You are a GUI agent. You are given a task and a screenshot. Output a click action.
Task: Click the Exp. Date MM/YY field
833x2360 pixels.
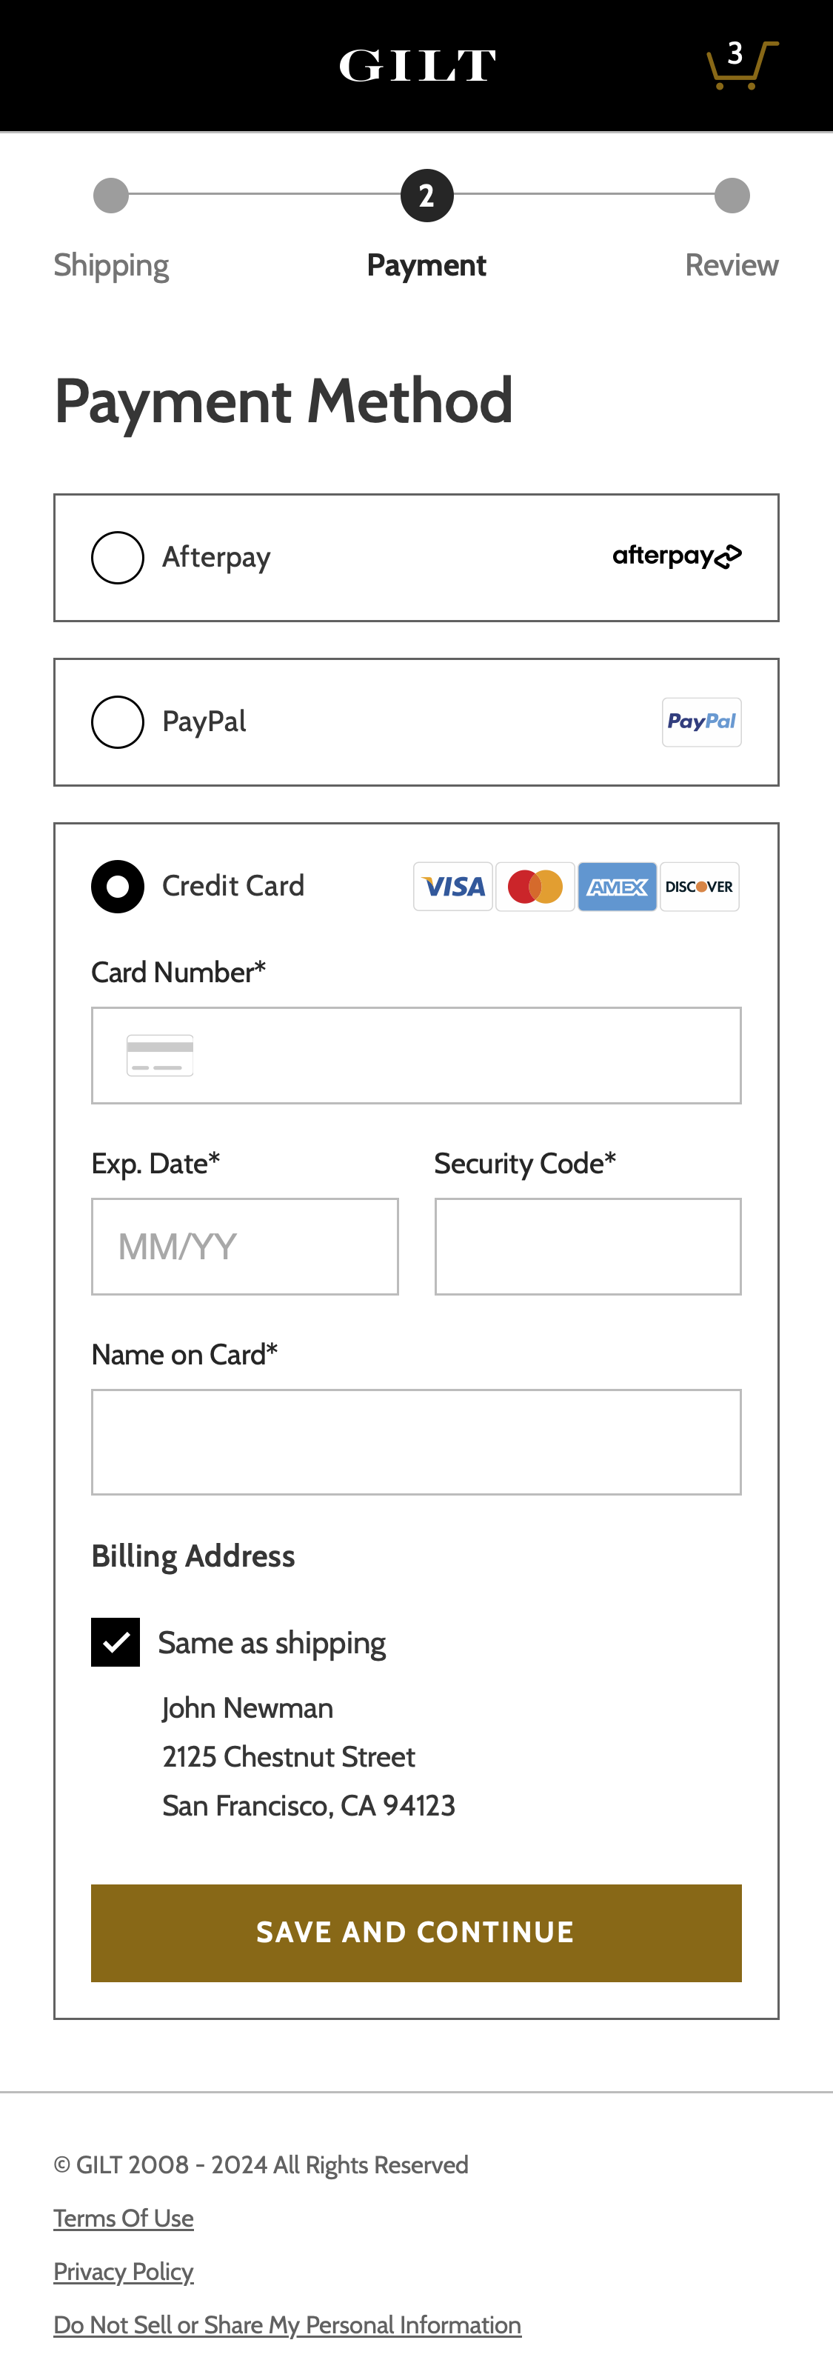point(244,1246)
